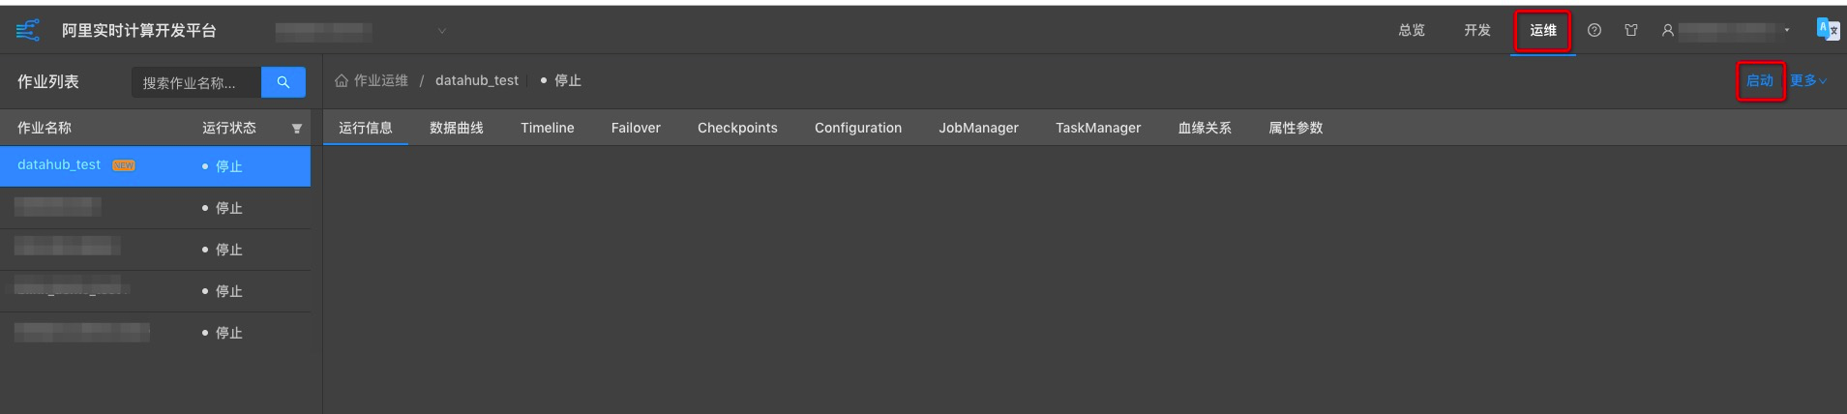
Task: Expand the project selector dropdown
Action: [442, 31]
